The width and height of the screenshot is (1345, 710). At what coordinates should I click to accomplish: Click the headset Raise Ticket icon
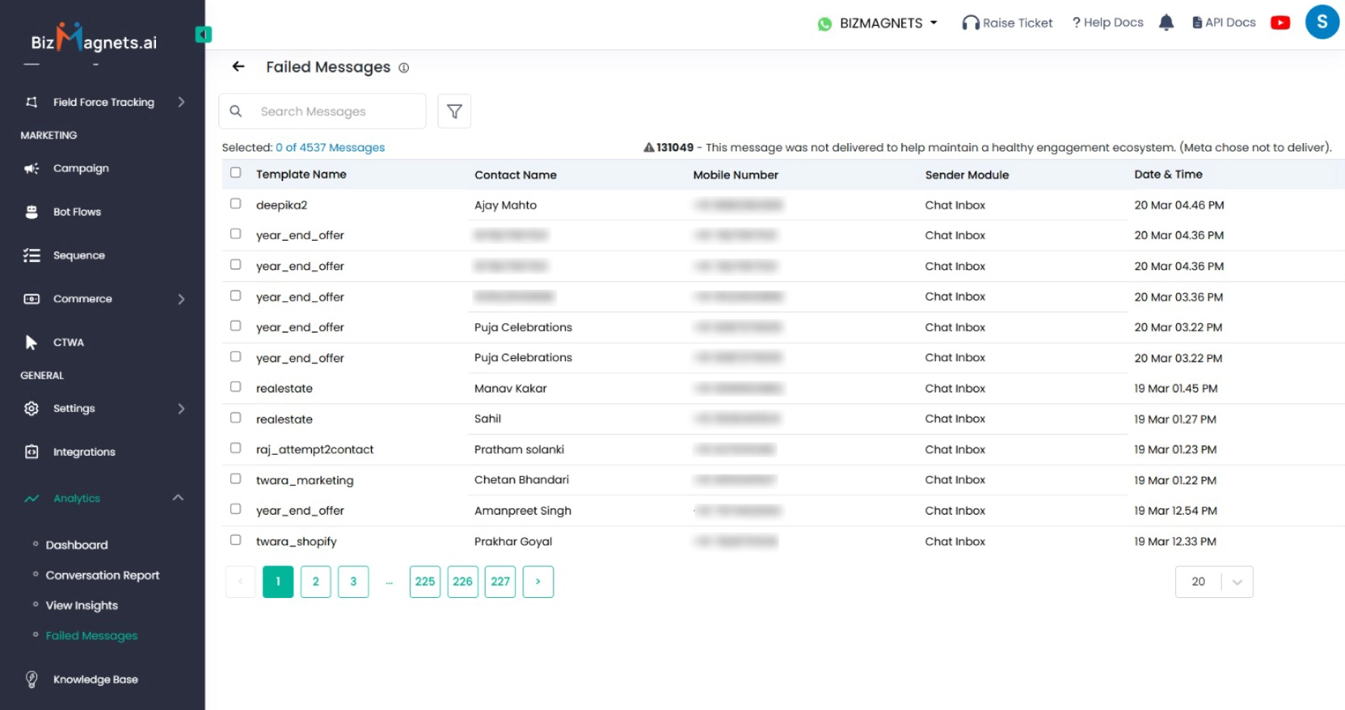[x=970, y=23]
